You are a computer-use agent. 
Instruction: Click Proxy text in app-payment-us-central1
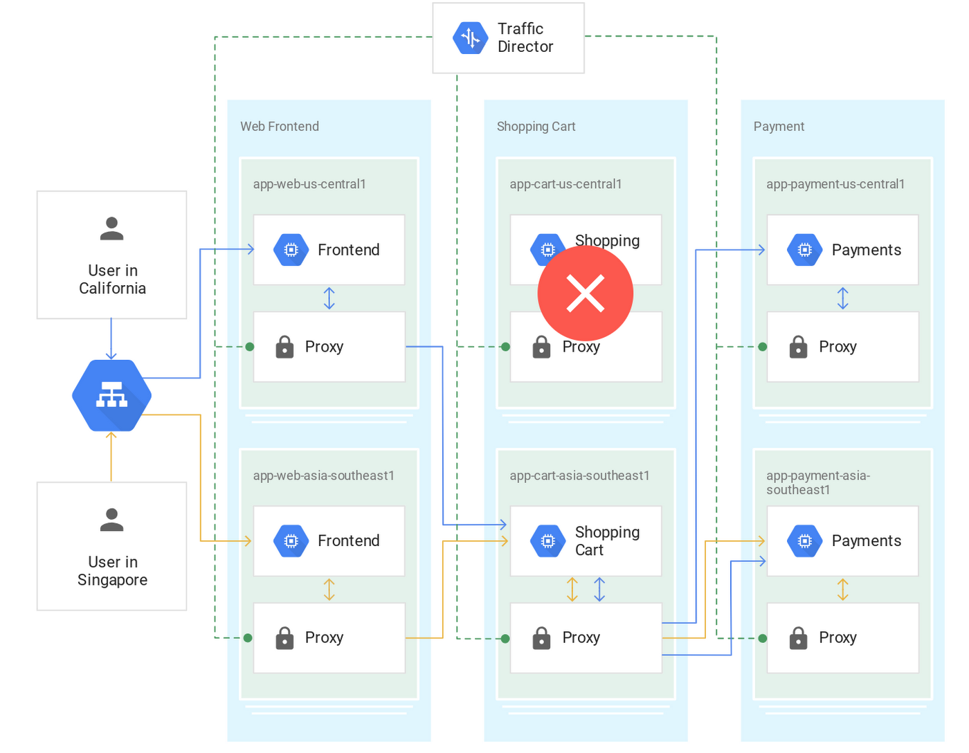point(837,347)
